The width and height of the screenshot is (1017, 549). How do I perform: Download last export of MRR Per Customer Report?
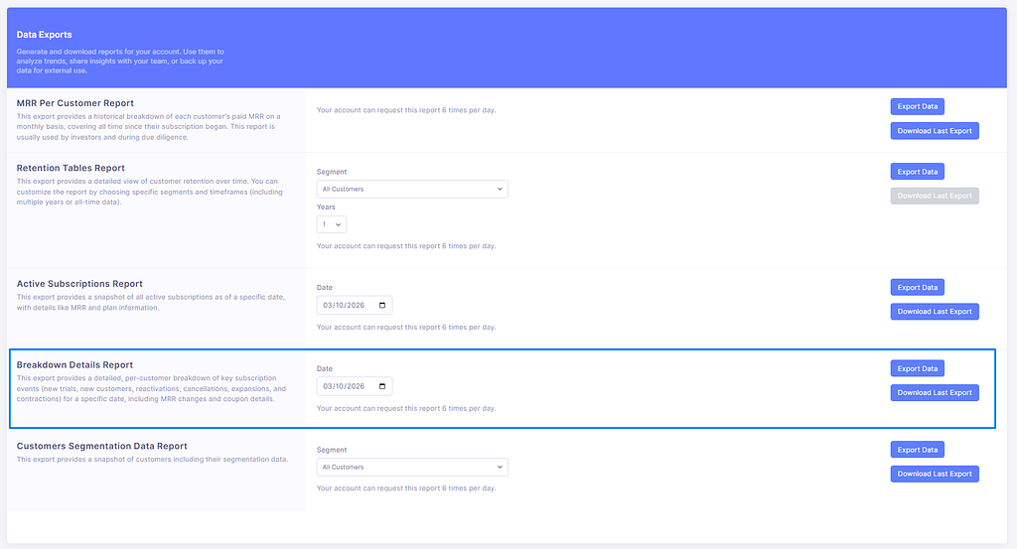(934, 131)
